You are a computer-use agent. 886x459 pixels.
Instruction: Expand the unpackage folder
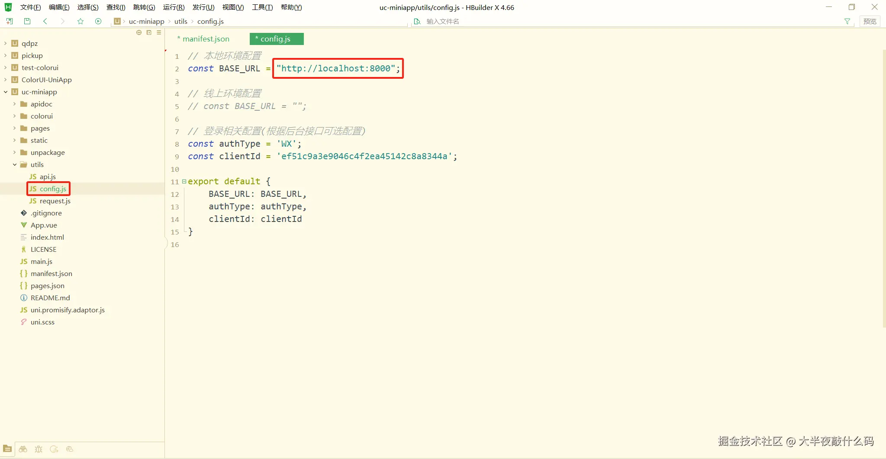click(14, 152)
